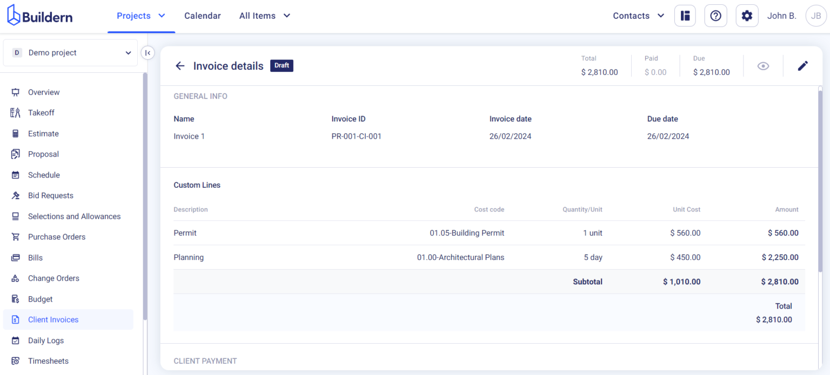The width and height of the screenshot is (830, 375).
Task: Click the Bid Requests gavel icon
Action: 16,196
